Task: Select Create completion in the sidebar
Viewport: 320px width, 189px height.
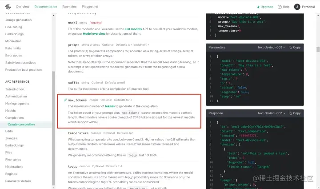Action: [x=21, y=125]
